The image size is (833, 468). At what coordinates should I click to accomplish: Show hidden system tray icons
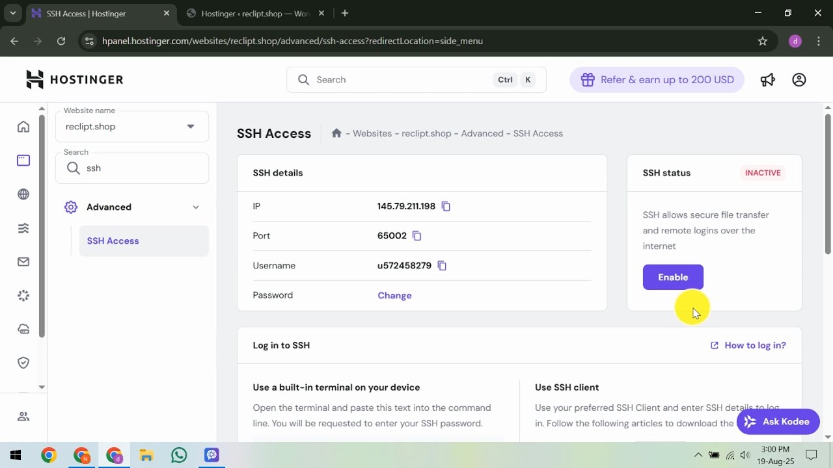click(698, 455)
